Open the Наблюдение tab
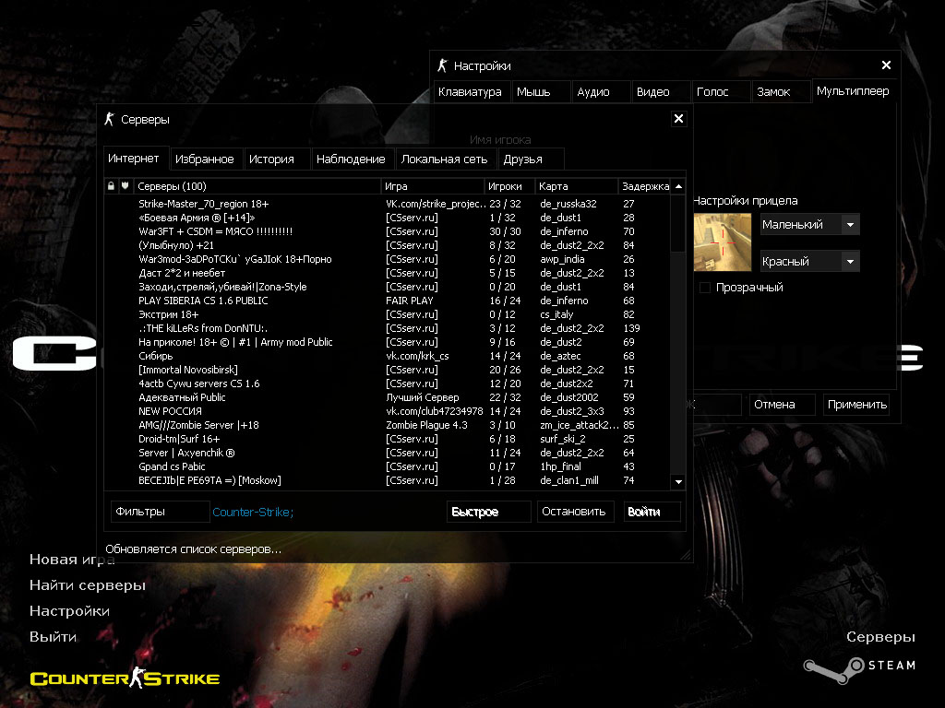945x708 pixels. [352, 159]
